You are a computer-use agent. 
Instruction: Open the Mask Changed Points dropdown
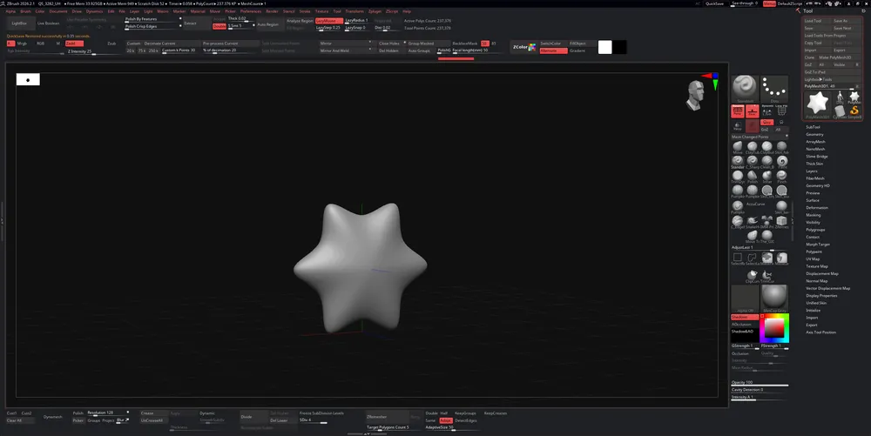pyautogui.click(x=760, y=137)
